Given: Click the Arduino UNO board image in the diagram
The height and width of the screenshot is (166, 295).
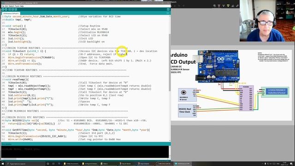Looking at the screenshot, I should pyautogui.click(x=217, y=66).
